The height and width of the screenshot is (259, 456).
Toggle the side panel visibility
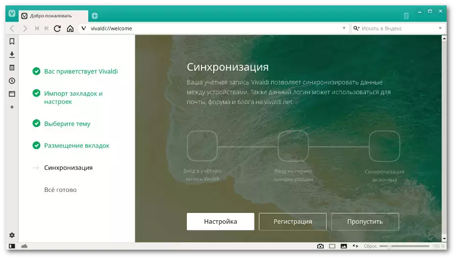click(x=12, y=246)
